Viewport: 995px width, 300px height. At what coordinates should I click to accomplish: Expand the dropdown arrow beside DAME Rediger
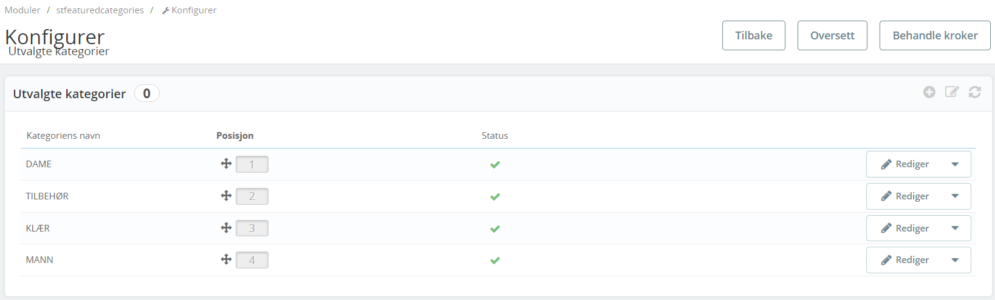pyautogui.click(x=955, y=164)
